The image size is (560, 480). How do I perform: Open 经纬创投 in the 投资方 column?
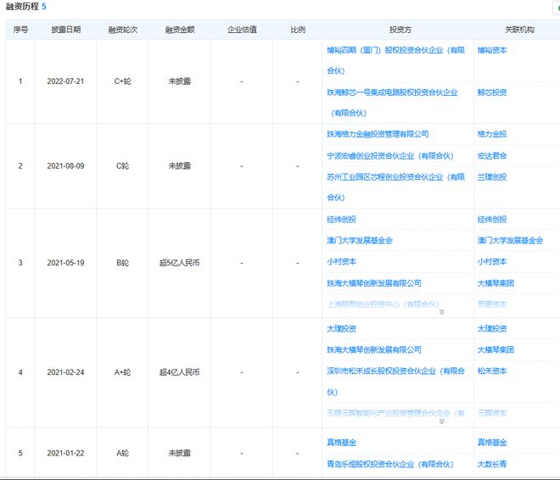point(341,220)
